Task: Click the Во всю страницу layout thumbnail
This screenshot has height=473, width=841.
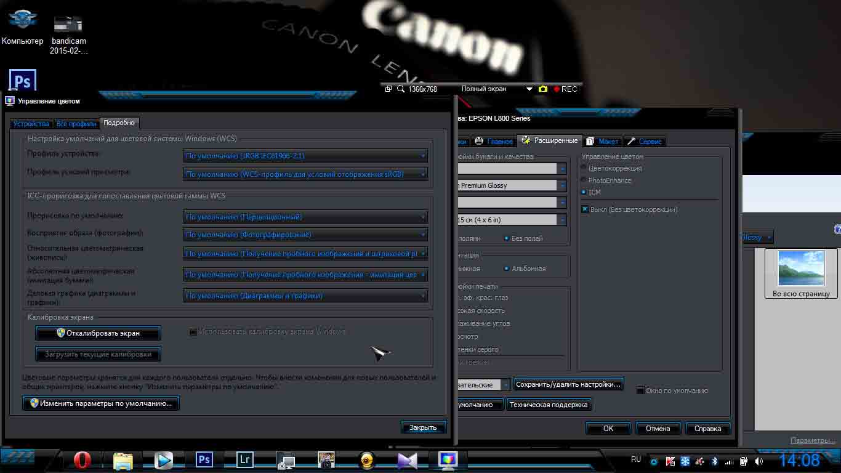Action: 802,273
